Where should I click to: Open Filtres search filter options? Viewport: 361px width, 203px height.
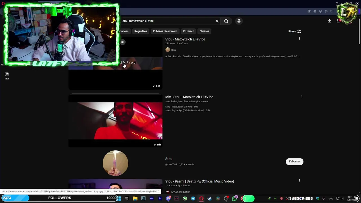(x=295, y=31)
